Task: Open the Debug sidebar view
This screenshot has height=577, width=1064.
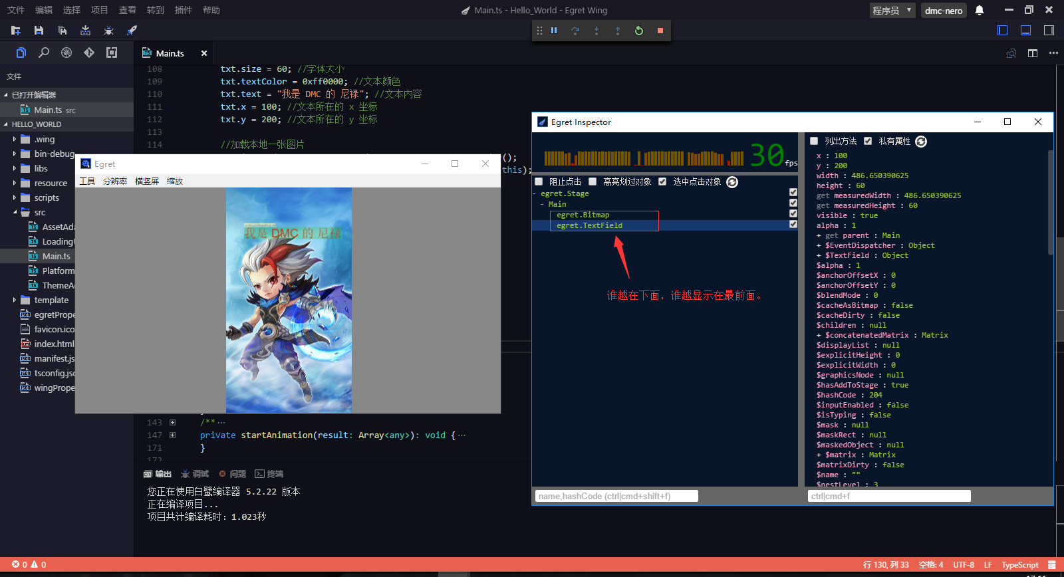Action: click(x=66, y=53)
